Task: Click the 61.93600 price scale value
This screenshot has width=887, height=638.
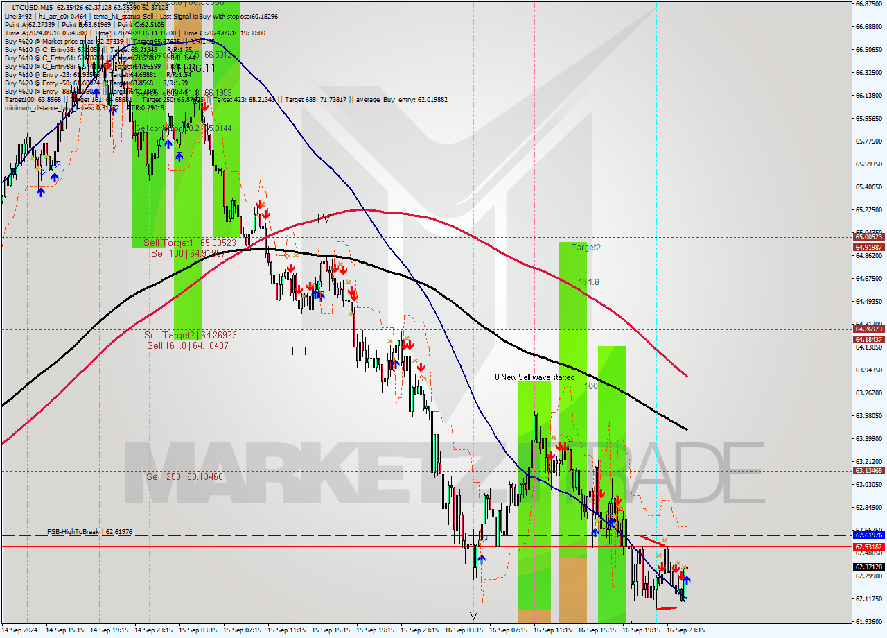Action: [x=868, y=621]
